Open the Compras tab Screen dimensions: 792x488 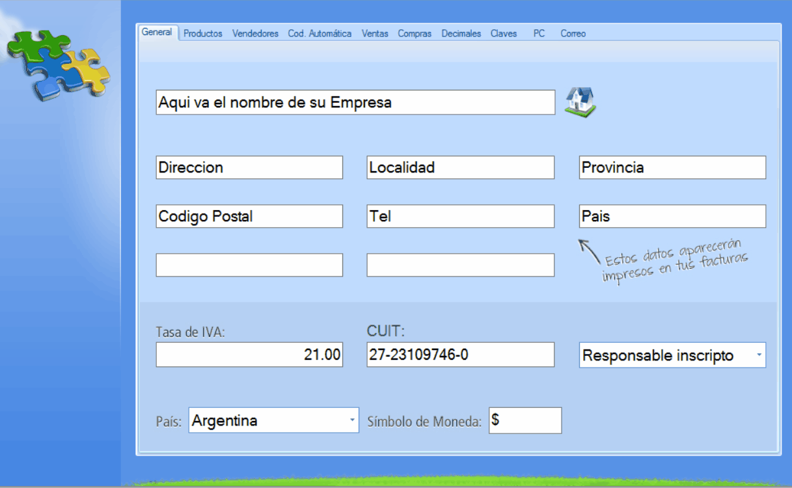(415, 34)
